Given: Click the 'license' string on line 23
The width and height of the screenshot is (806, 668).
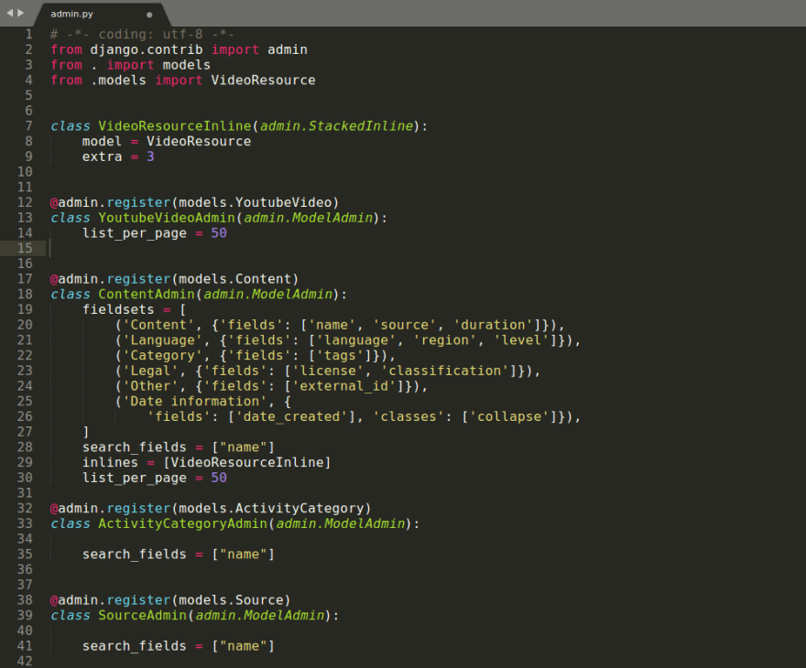Looking at the screenshot, I should pos(328,371).
